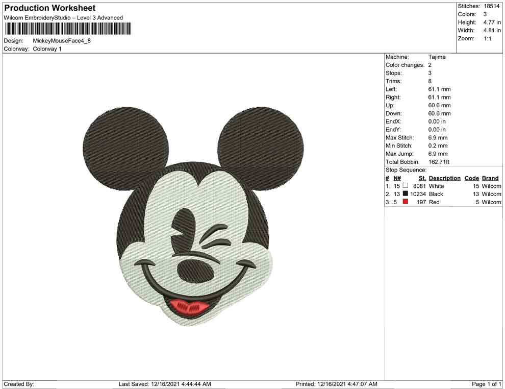This screenshot has width=505, height=389.
Task: Click the 'Colorway 1' value
Action: (47, 48)
